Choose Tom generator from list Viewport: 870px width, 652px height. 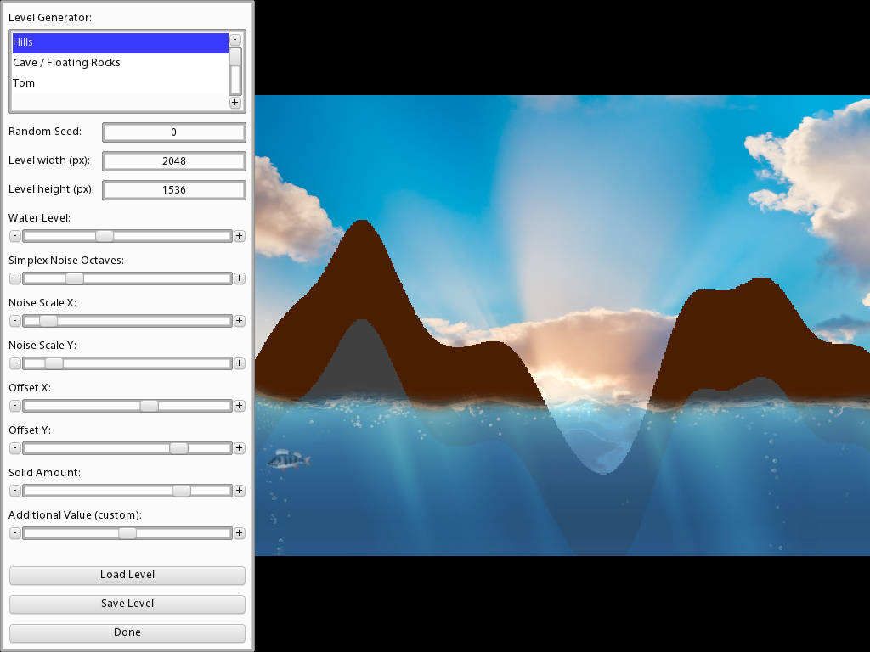point(119,83)
